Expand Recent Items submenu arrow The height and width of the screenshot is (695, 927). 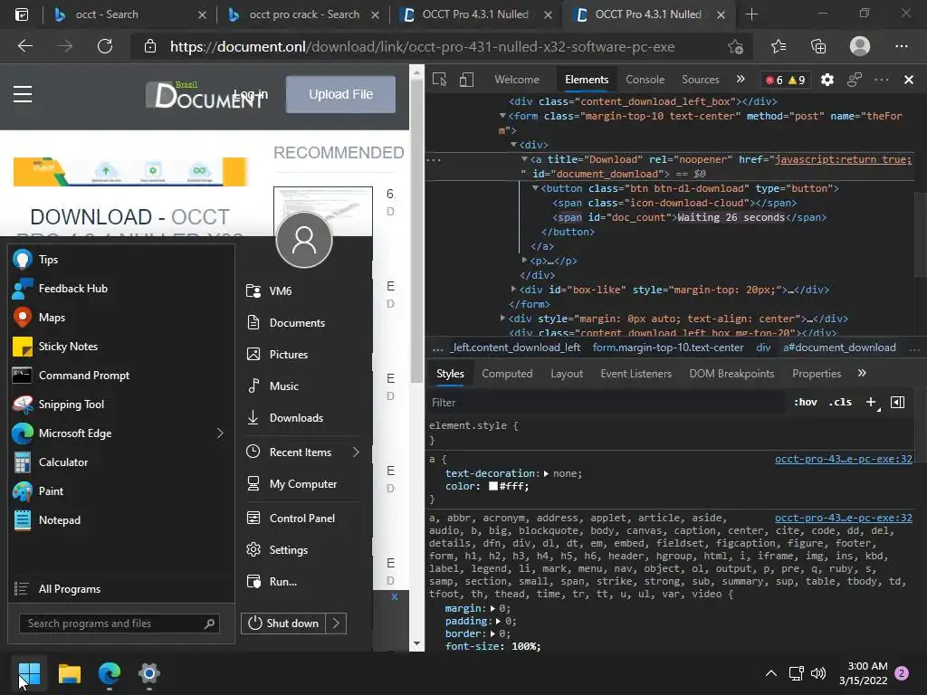click(x=356, y=452)
